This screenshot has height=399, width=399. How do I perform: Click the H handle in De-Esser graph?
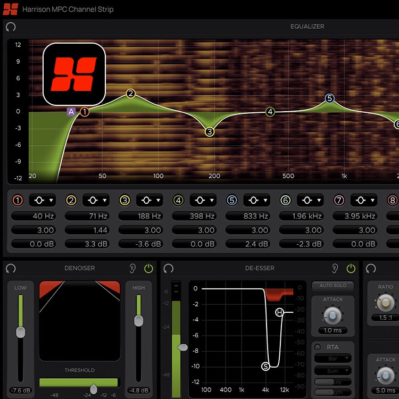280,312
